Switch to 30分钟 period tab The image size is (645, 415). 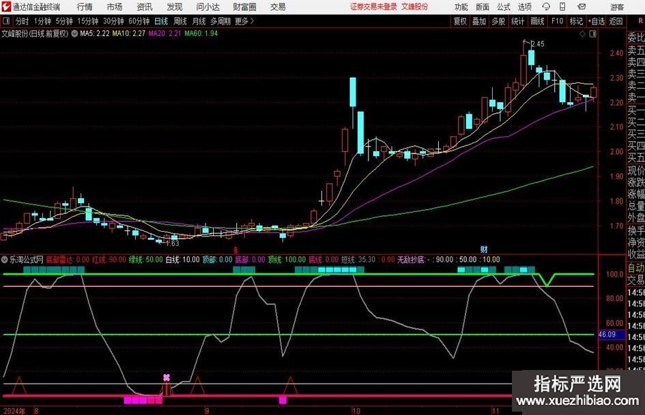[113, 21]
